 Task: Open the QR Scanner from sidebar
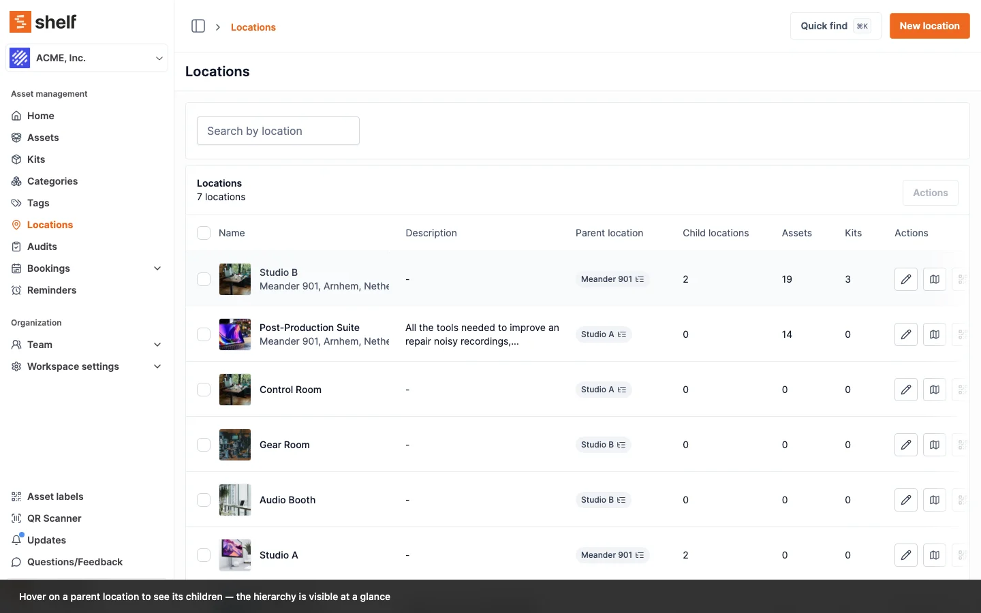[54, 518]
